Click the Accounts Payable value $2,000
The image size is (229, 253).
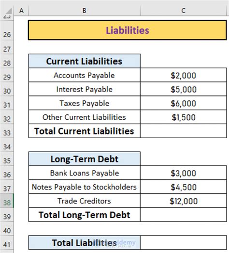(184, 75)
